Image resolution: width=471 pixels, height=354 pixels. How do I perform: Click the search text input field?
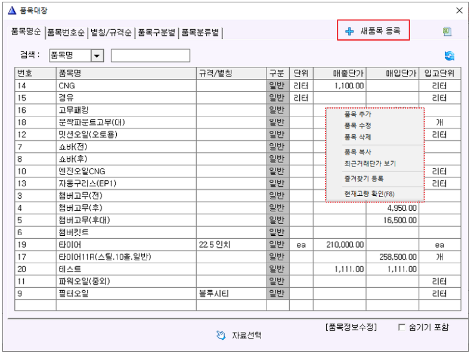pyautogui.click(x=150, y=56)
